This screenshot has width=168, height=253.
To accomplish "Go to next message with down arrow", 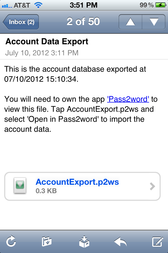I will coord(154,22).
